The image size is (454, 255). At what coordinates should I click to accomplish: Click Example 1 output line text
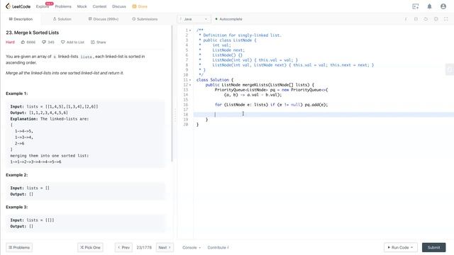[x=39, y=113]
